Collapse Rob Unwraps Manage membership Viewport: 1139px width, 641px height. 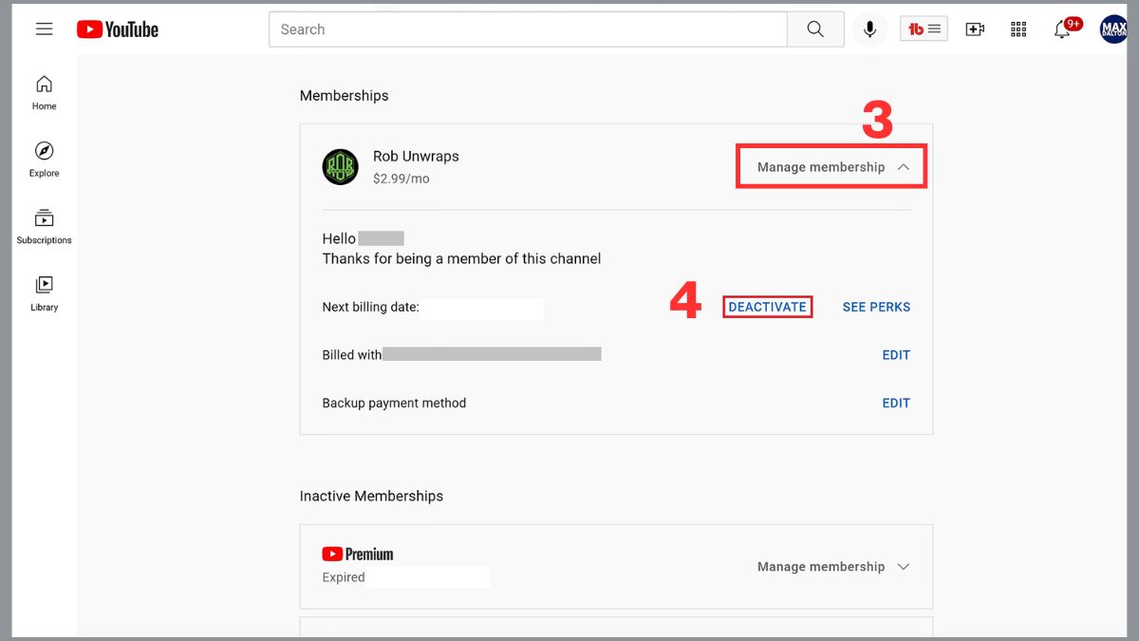pos(832,167)
